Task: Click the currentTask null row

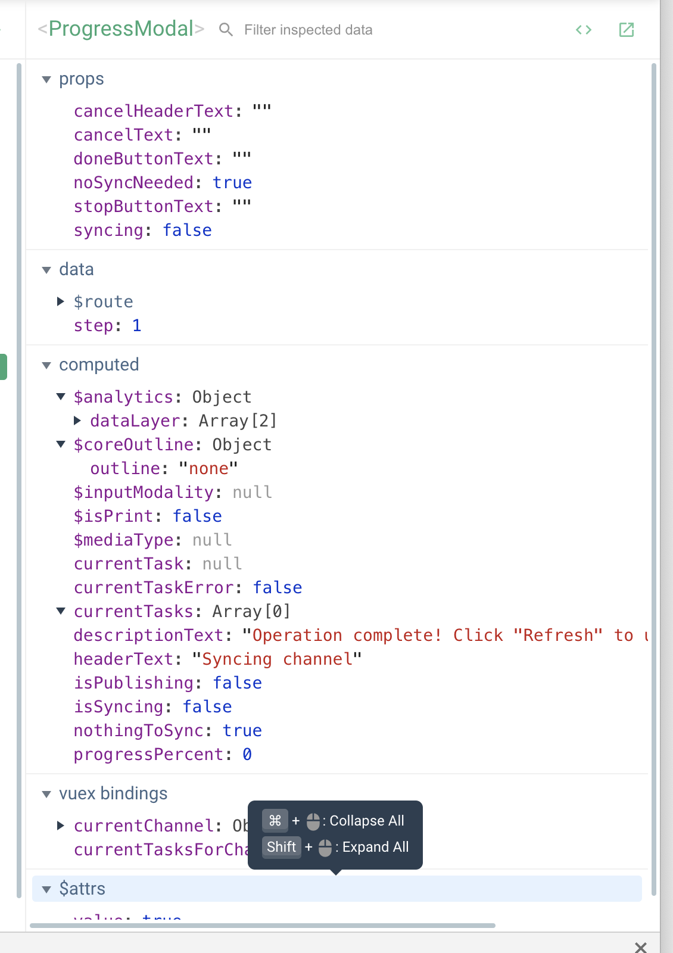Action: tap(158, 563)
